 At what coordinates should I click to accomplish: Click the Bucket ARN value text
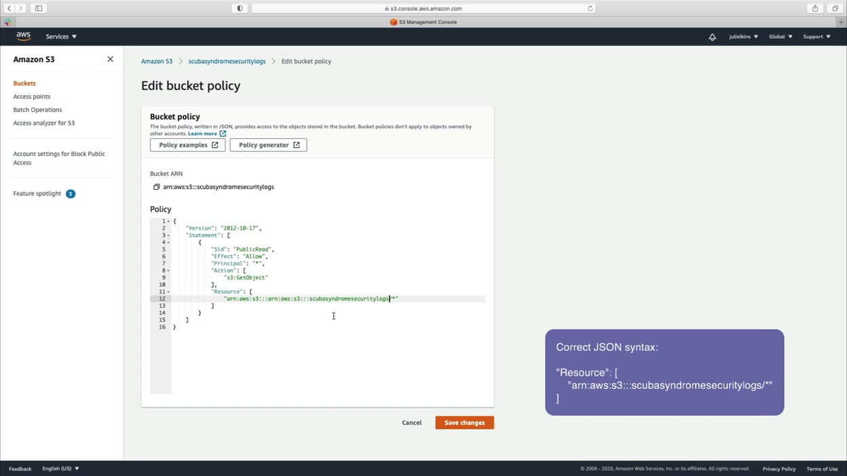219,187
